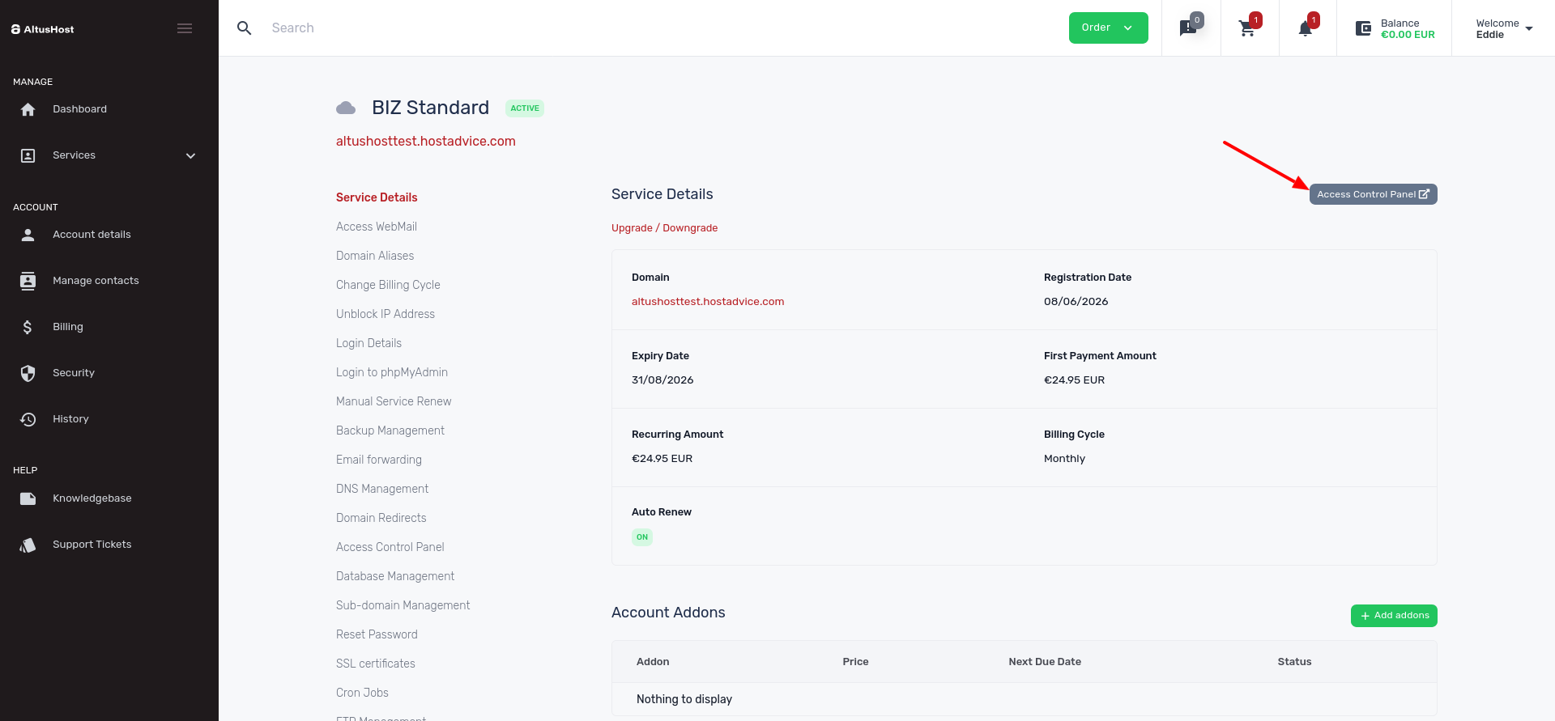Click the Dashboard home icon
This screenshot has height=721, width=1555.
pyautogui.click(x=28, y=109)
